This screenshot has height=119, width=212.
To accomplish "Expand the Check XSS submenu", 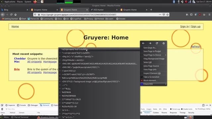I will [x=153, y=84].
